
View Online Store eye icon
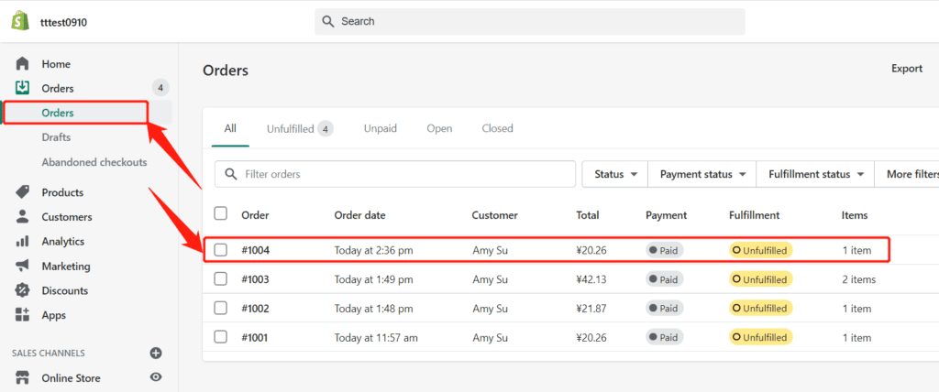coord(156,377)
